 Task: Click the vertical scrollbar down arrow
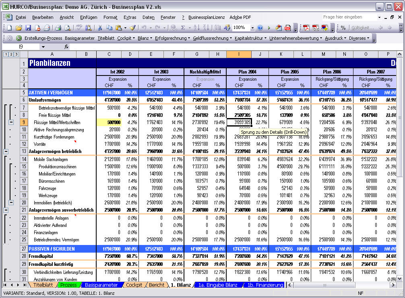pyautogui.click(x=399, y=278)
